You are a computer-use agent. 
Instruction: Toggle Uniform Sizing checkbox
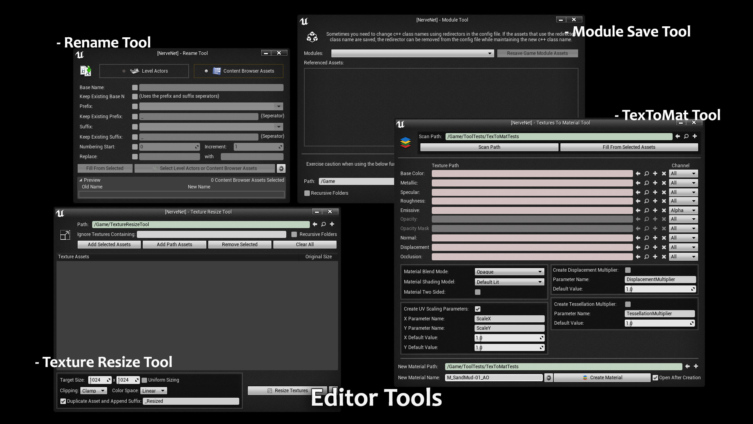point(144,380)
